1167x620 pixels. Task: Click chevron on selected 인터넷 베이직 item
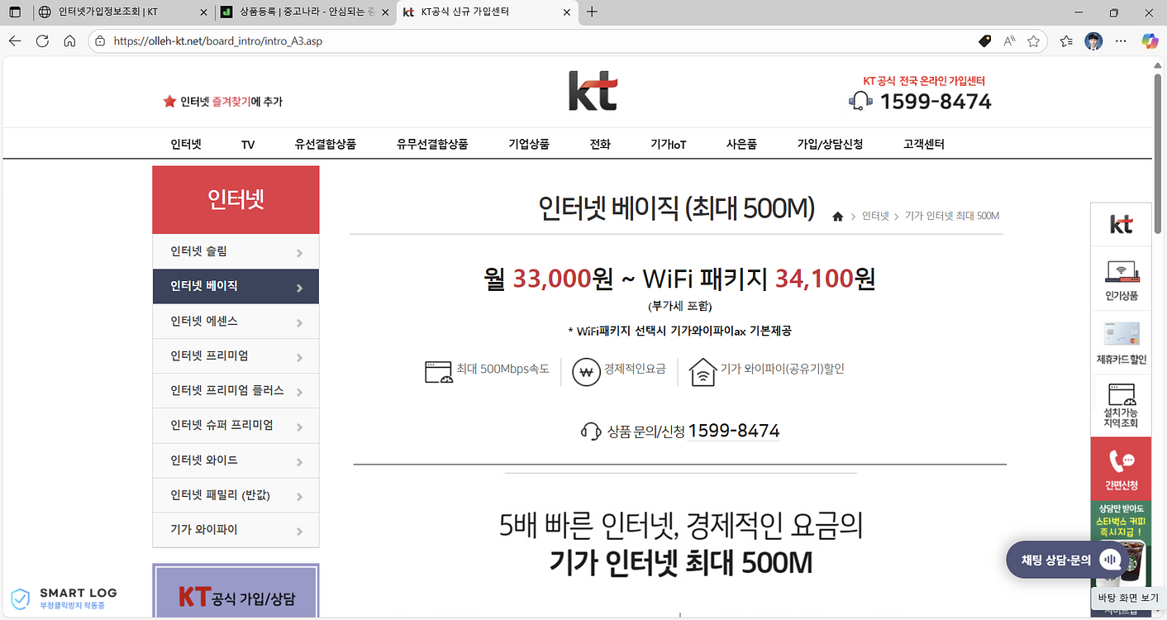point(299,288)
